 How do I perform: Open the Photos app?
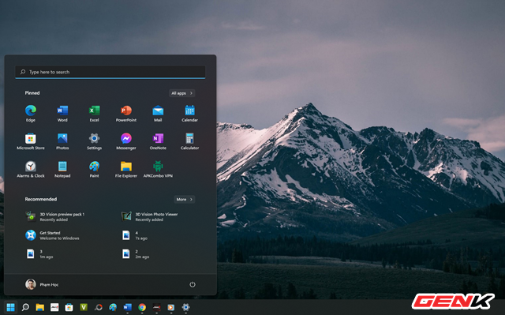pos(62,141)
